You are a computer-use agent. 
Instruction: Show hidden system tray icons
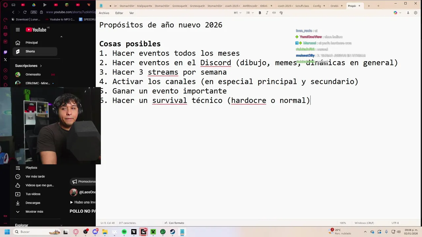point(365,232)
